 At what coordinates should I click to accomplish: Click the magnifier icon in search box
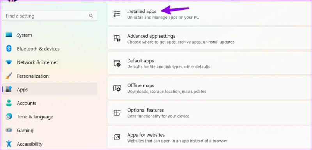click(91, 16)
